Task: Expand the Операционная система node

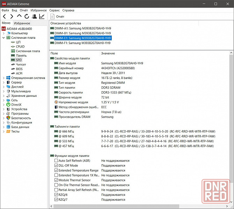Action: pyautogui.click(x=3, y=78)
